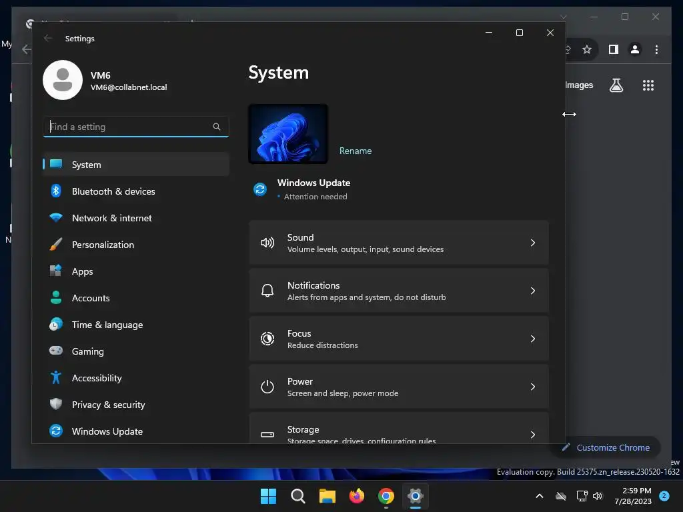Open the volume icon in system tray

point(598,496)
